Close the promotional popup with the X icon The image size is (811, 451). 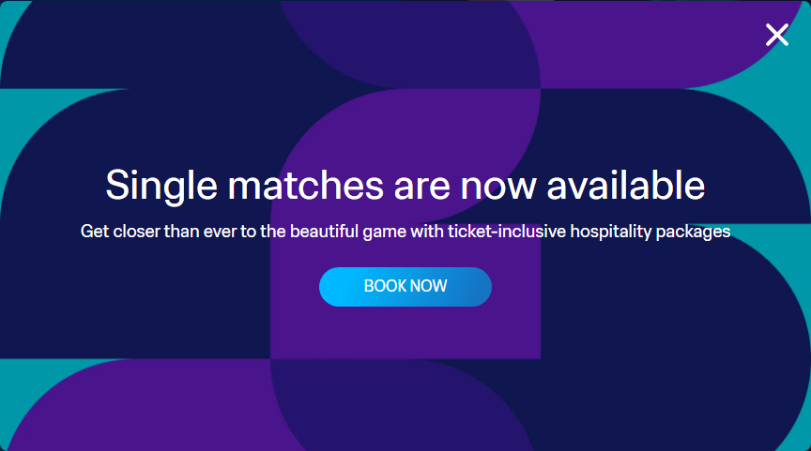pos(777,35)
